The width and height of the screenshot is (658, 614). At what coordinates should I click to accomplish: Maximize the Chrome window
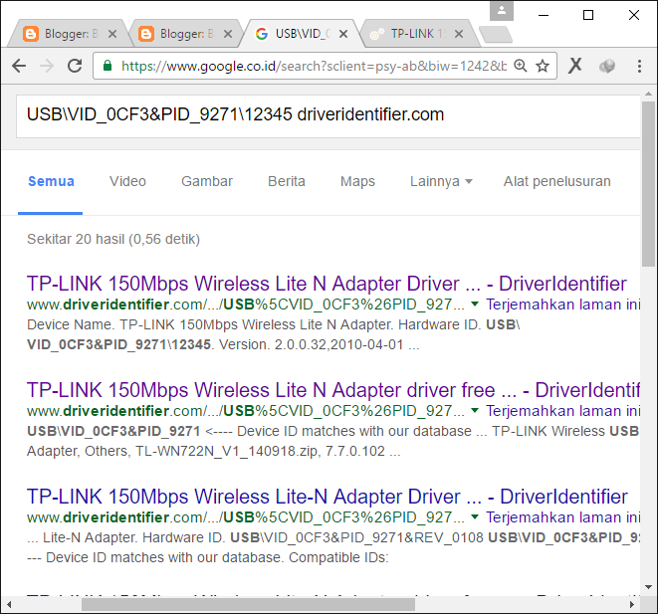(x=588, y=15)
